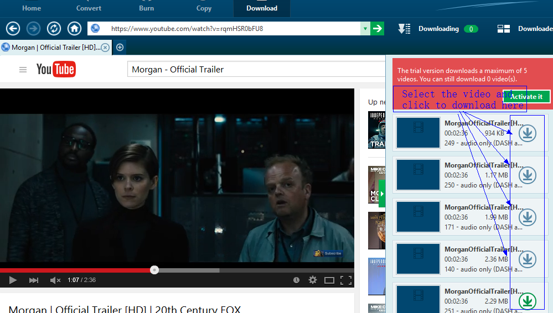The height and width of the screenshot is (313, 553).
Task: Collapse the download panel with green side arrow
Action: coord(382,194)
